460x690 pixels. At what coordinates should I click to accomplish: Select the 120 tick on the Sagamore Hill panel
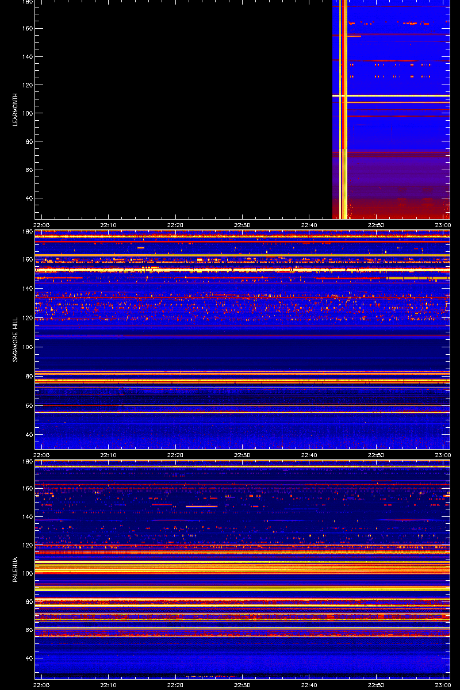tap(26, 318)
